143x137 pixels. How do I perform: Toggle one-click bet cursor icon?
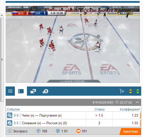pos(122,91)
